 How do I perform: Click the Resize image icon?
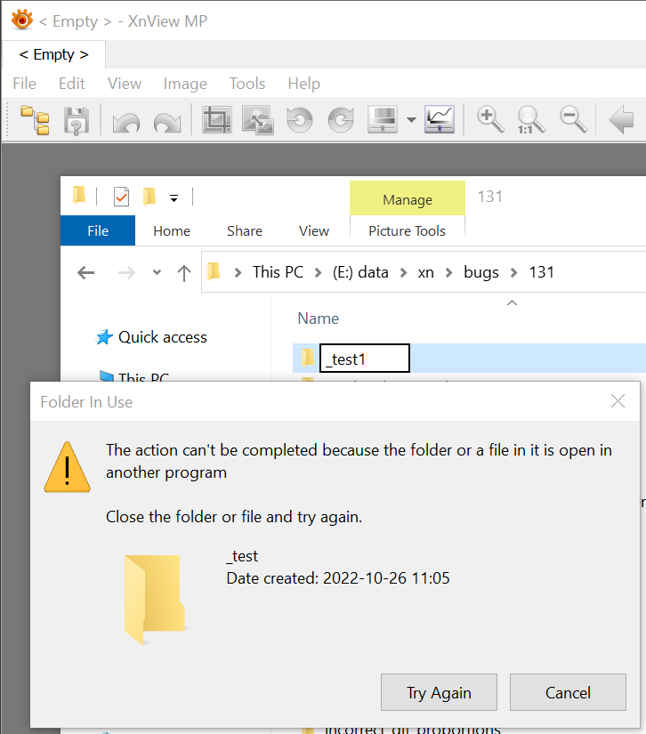coord(257,119)
